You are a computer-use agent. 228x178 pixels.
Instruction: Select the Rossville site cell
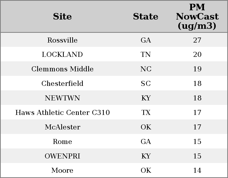coord(62,40)
